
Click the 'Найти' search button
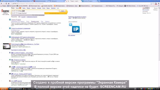62,11
